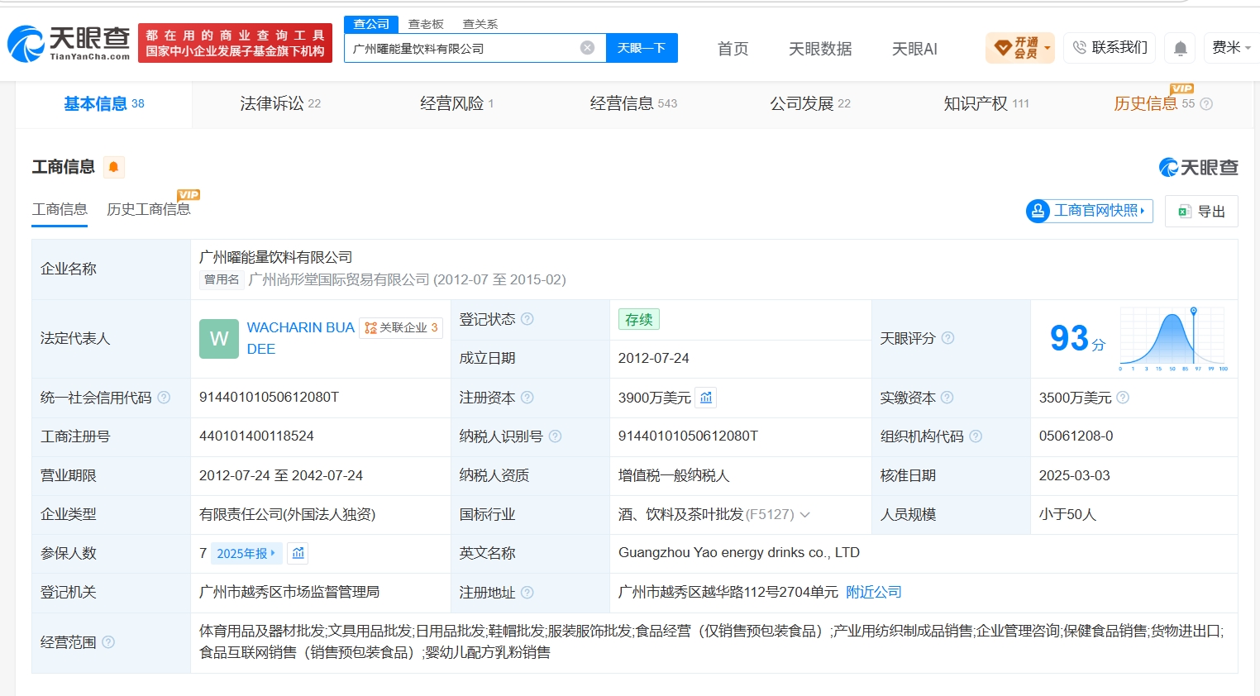Click the help icon beside 经营范围
Screen dimensions: 1260x696
(x=108, y=642)
